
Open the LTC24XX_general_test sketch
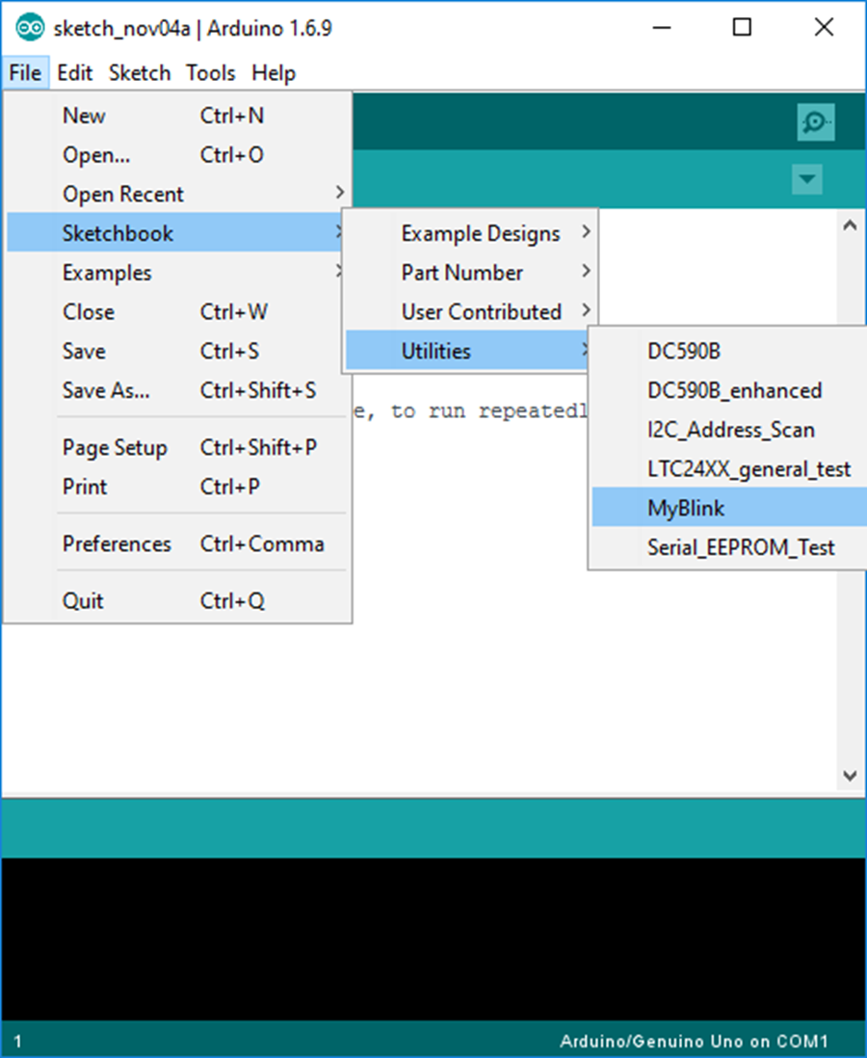coord(728,469)
